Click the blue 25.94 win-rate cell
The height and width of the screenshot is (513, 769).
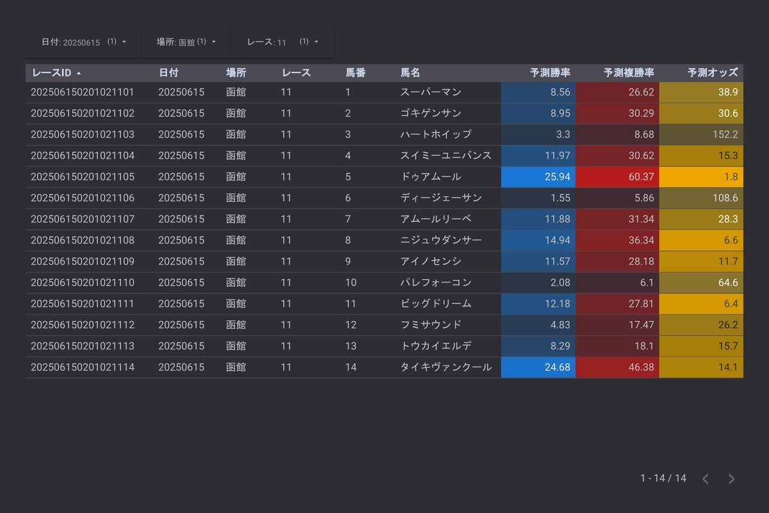[x=538, y=177]
